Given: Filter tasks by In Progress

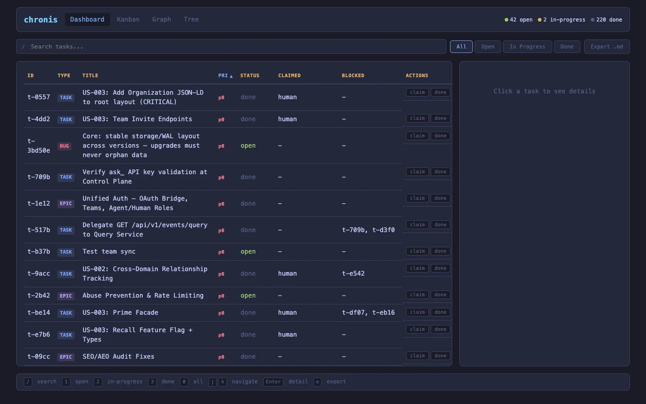Looking at the screenshot, I should [x=527, y=47].
